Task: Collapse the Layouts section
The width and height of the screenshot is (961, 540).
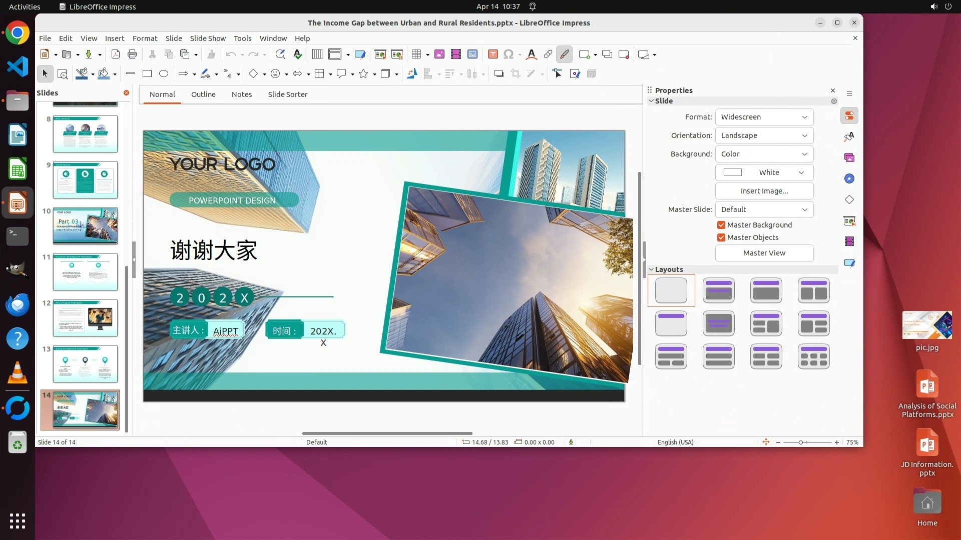Action: [x=651, y=269]
